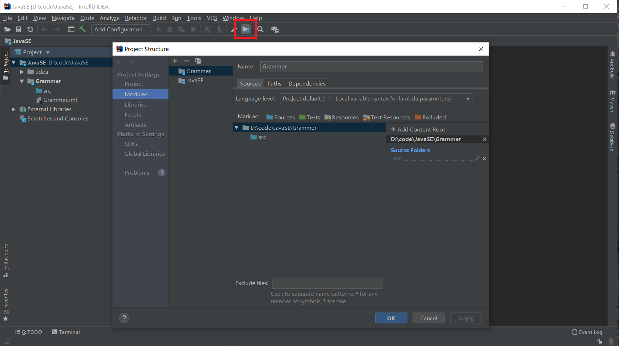This screenshot has width=619, height=346.
Task: Click the main toolbar Back arrow icon
Action: [45, 30]
